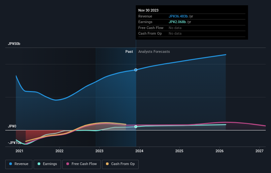
Task: Click the 2022 x-axis label
Action: tap(59, 151)
